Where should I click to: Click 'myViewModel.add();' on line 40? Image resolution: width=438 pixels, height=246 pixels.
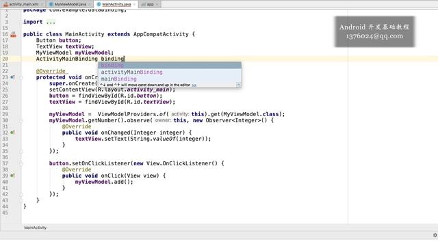coord(104,182)
